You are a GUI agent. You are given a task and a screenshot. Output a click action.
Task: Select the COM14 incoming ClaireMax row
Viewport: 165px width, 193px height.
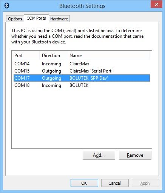coord(82,64)
